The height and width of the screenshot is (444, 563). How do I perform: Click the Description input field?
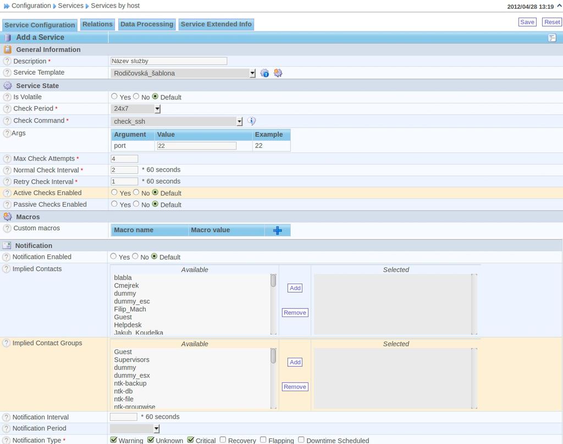pos(169,61)
